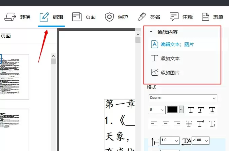This screenshot has width=229, height=151.
Task: Center align the text
Action: pos(165,124)
